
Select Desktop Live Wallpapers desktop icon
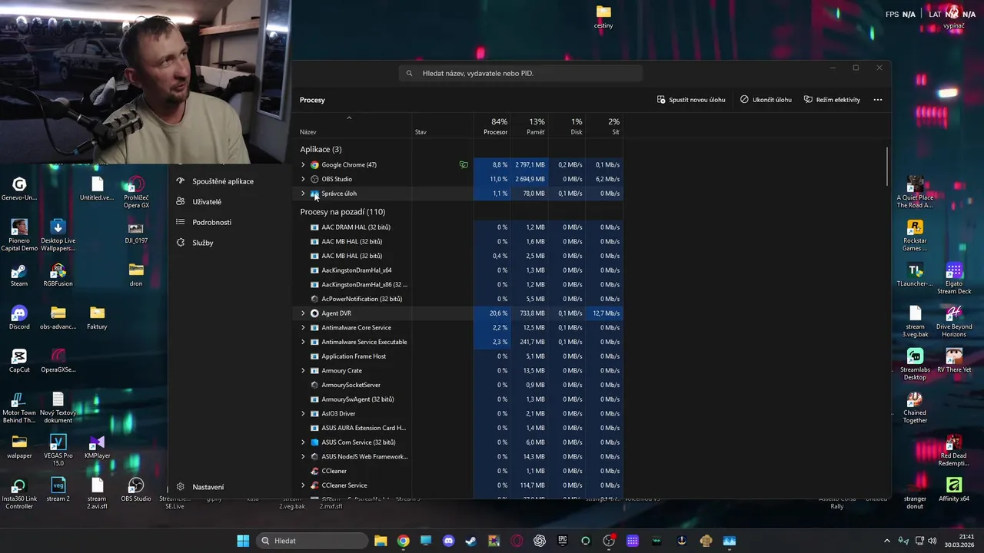58,236
